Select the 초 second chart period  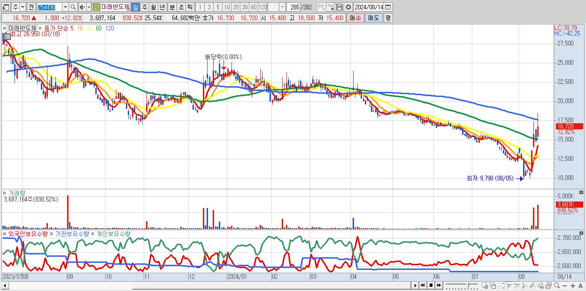coord(181,7)
